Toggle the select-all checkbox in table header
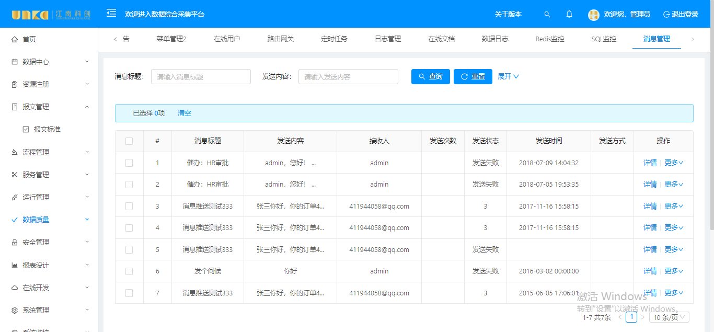The height and width of the screenshot is (332, 714). 129,141
